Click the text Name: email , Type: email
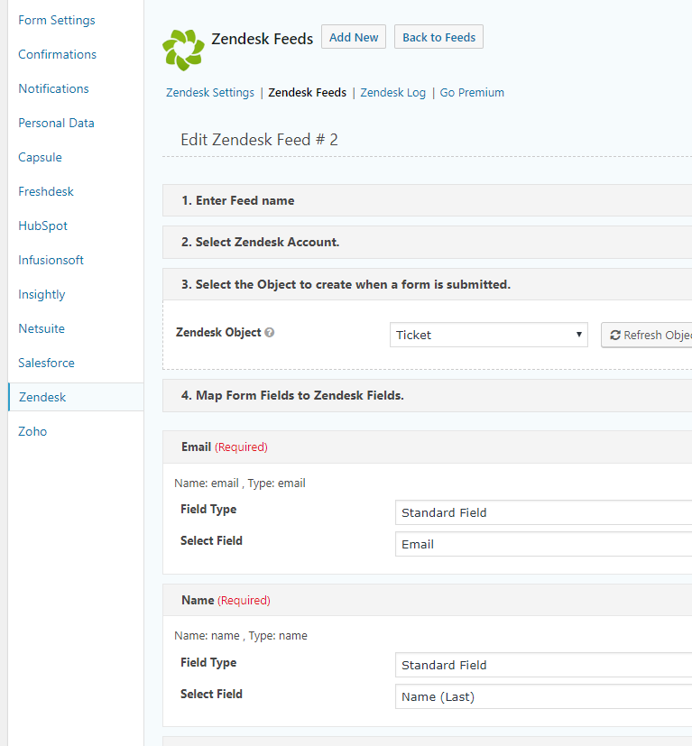 point(240,483)
